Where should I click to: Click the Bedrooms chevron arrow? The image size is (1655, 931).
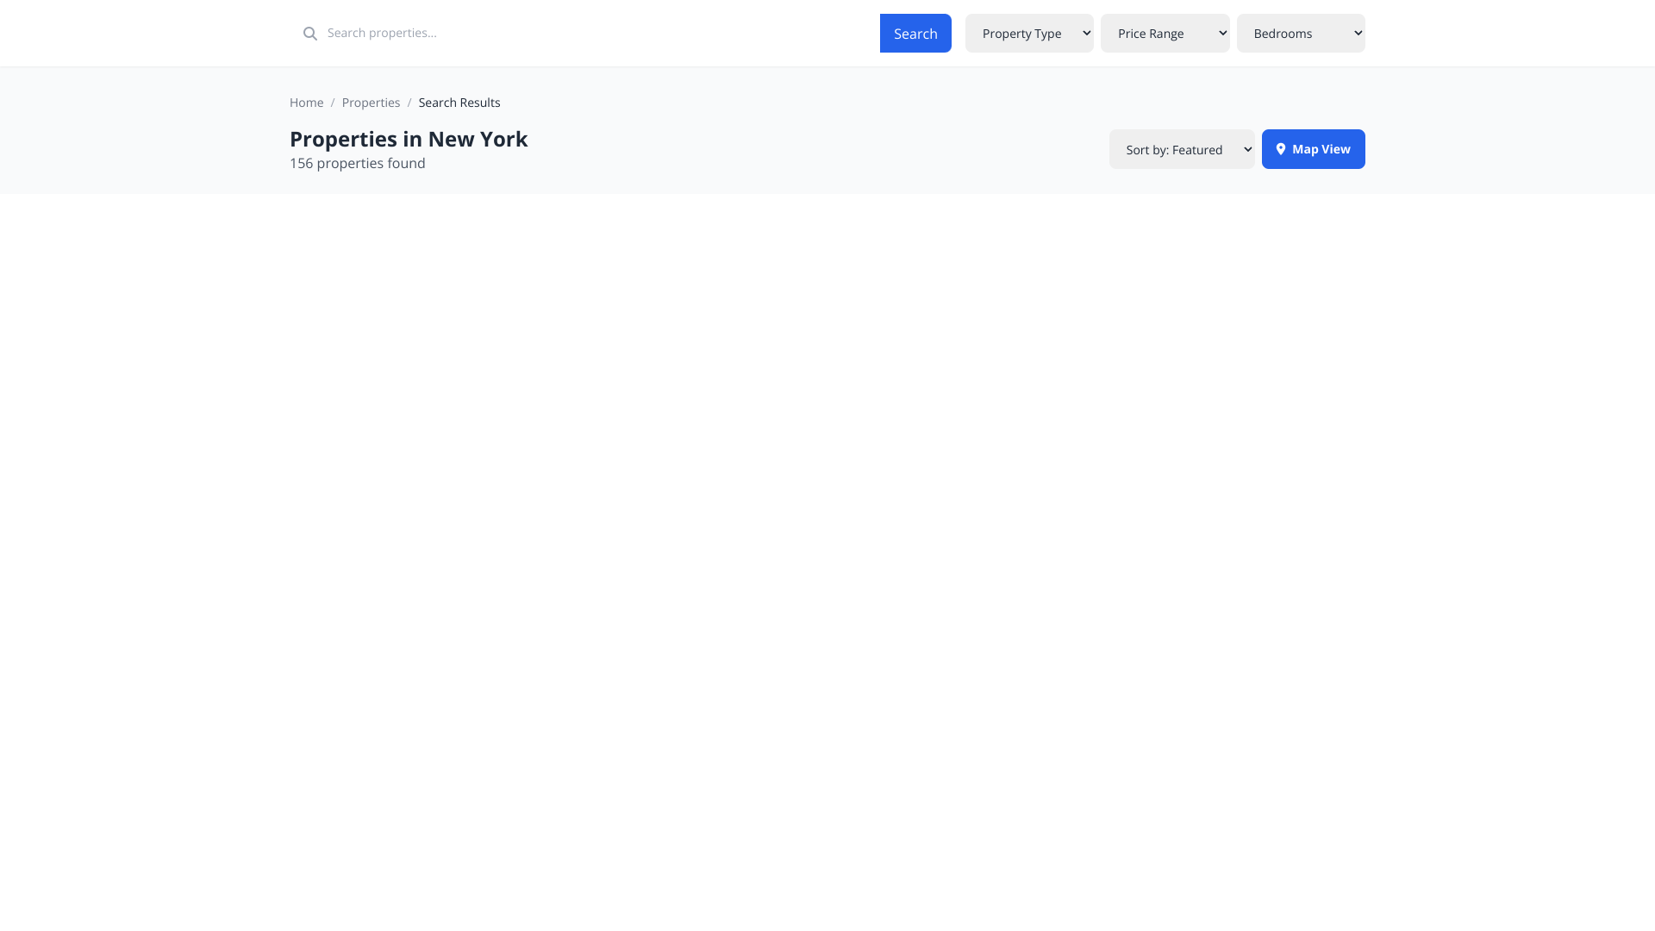tap(1358, 33)
